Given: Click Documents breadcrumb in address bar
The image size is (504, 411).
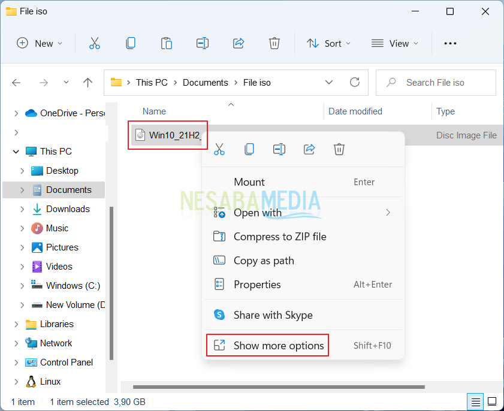Looking at the screenshot, I should tap(206, 83).
